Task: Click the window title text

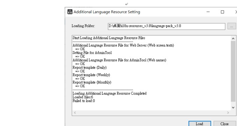Action: tap(107, 12)
